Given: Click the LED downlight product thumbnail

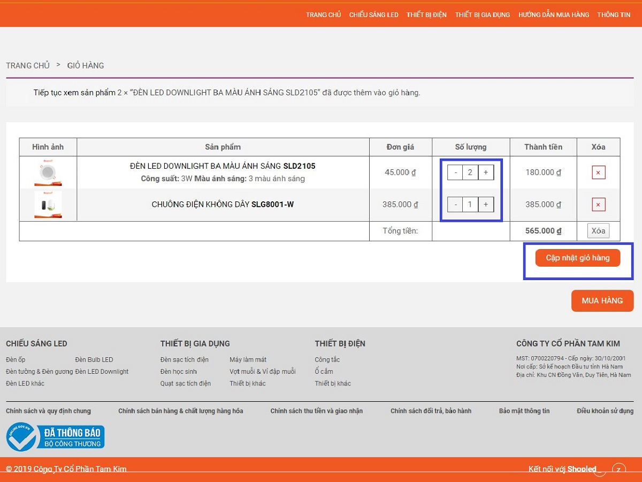Looking at the screenshot, I should coord(48,172).
